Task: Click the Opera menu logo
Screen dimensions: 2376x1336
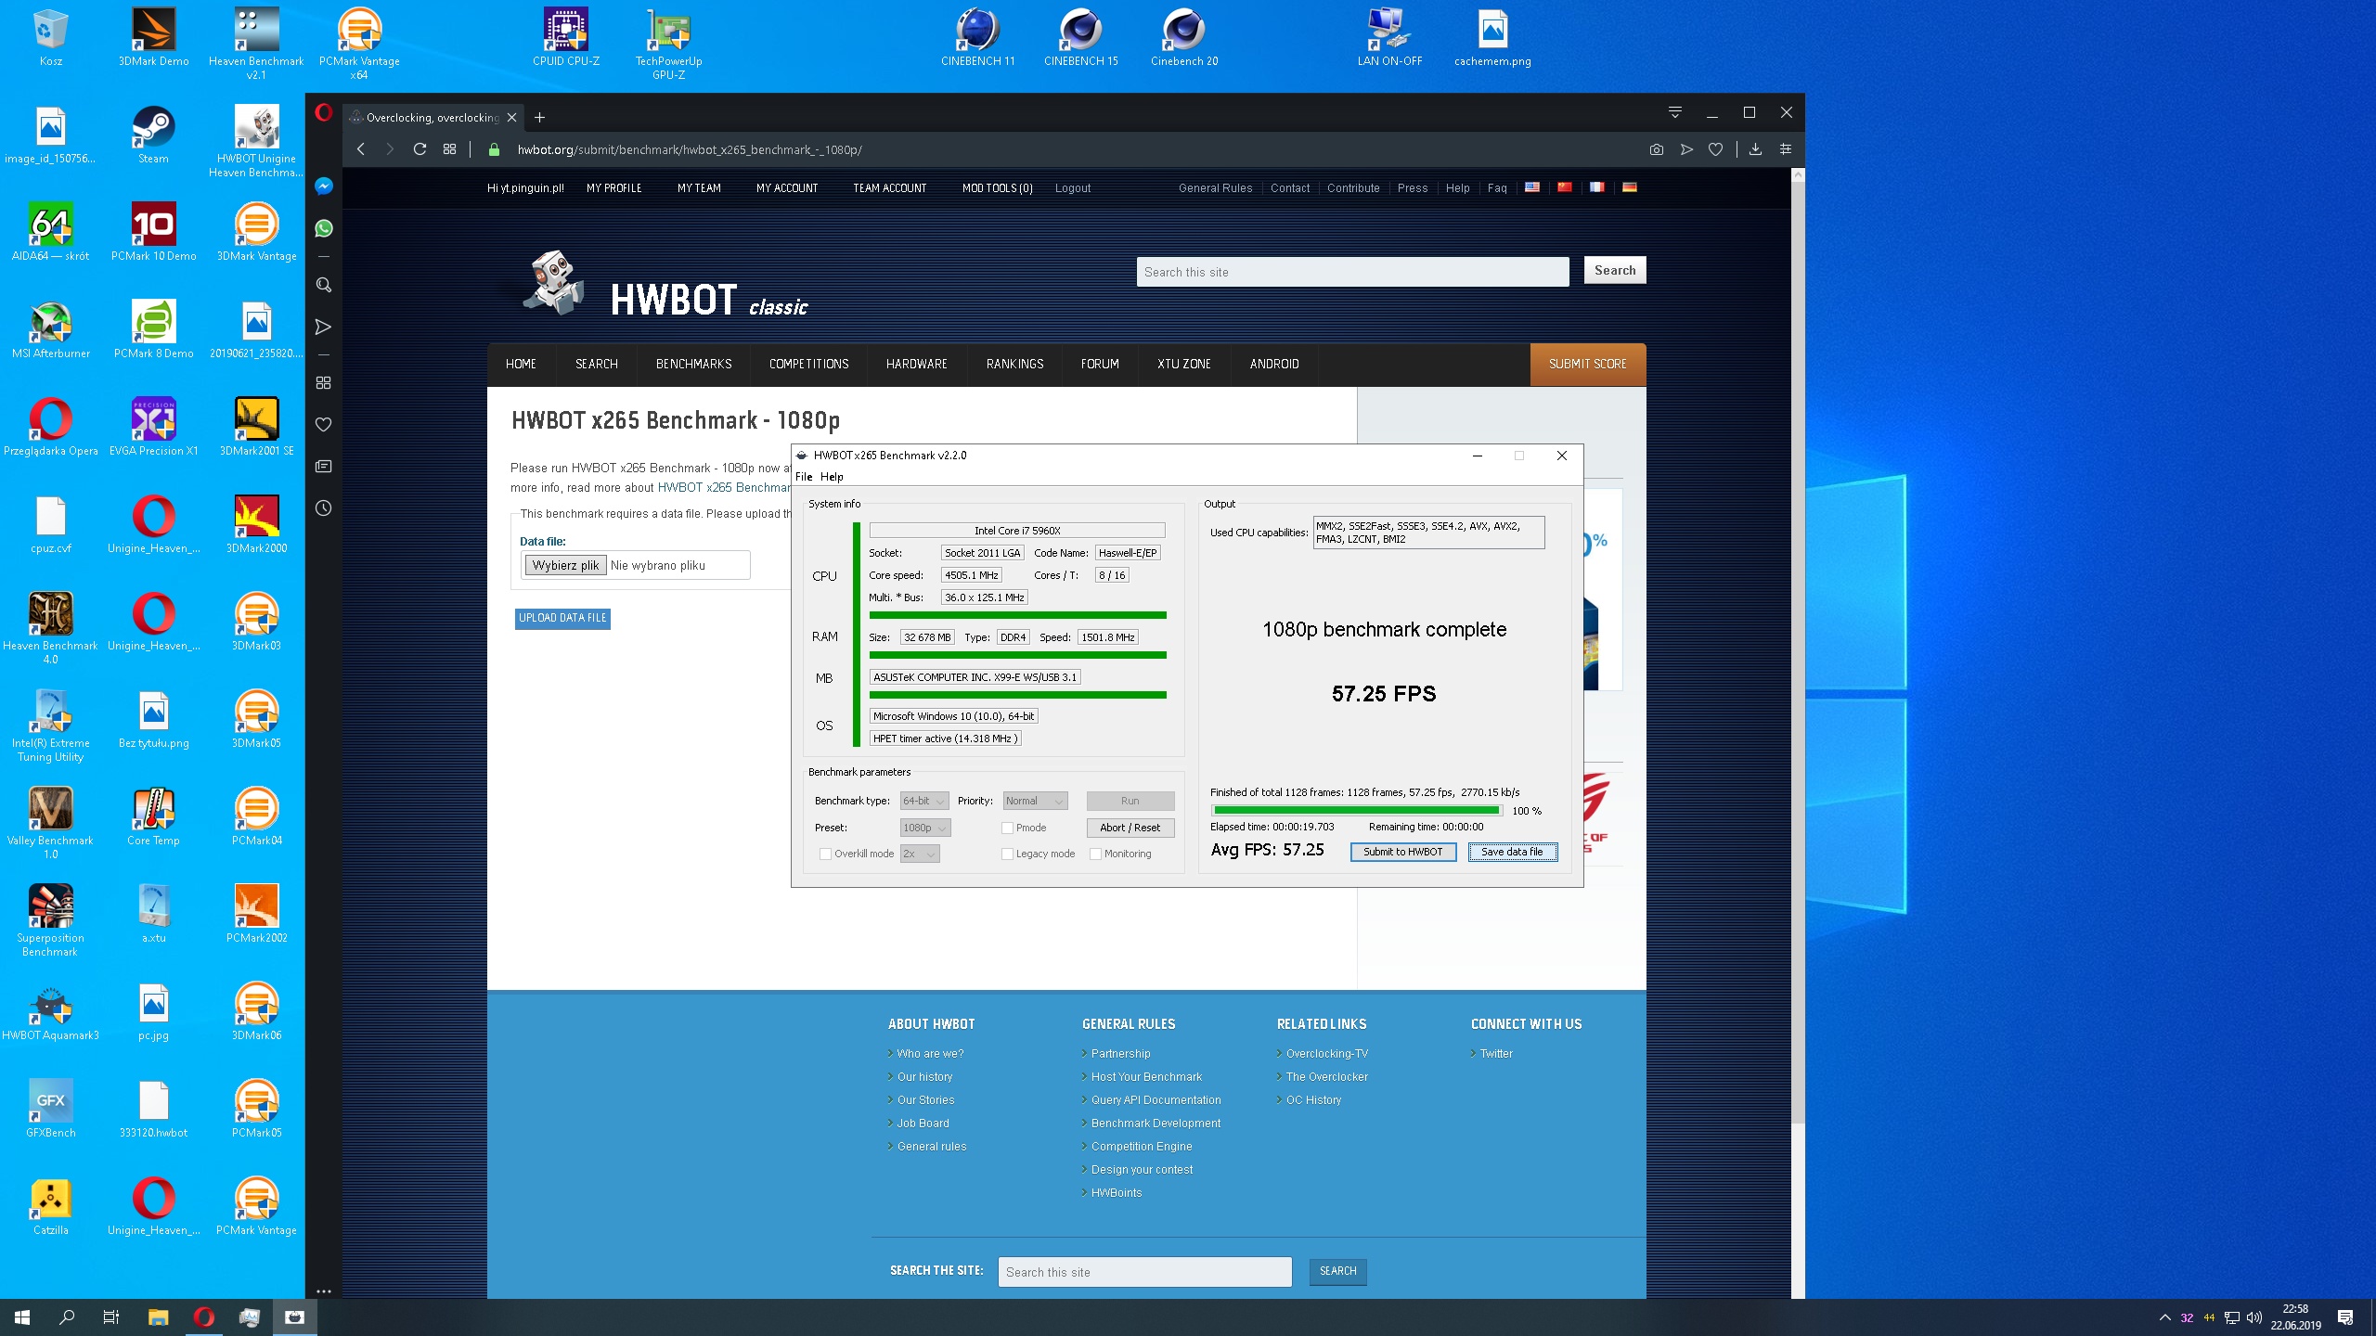Action: 323,113
